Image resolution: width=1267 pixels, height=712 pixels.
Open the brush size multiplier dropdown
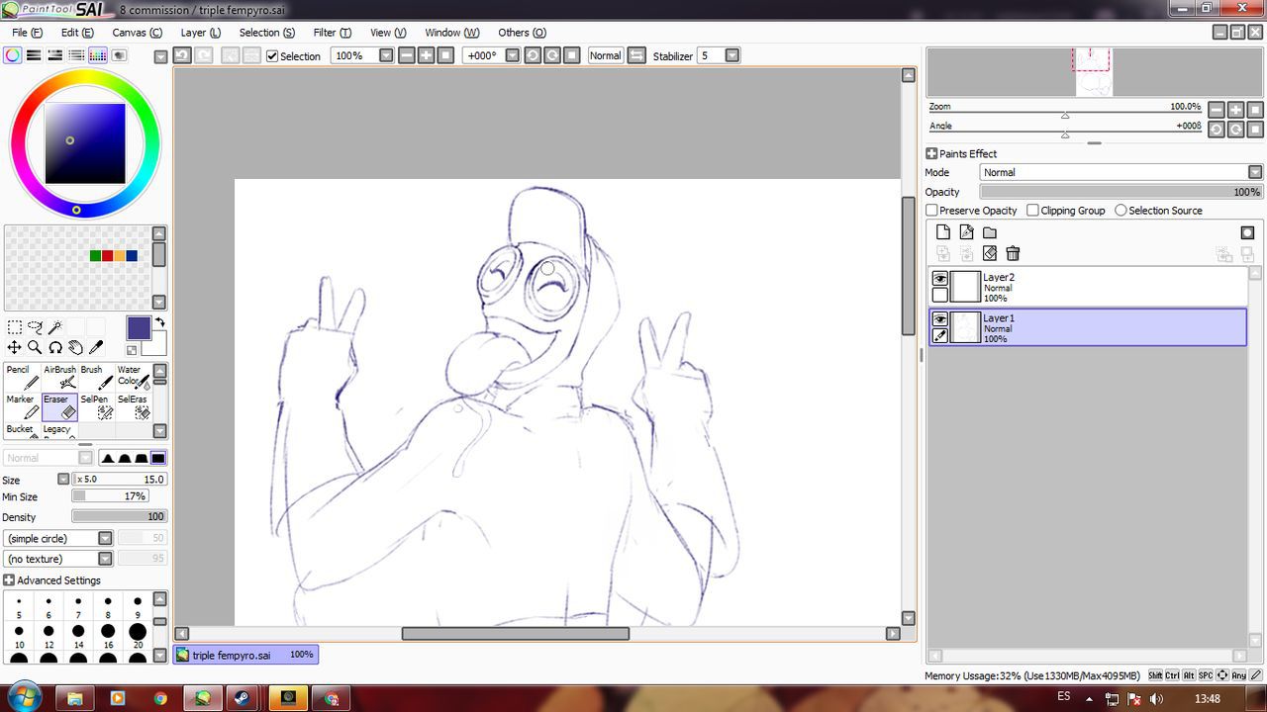[63, 479]
